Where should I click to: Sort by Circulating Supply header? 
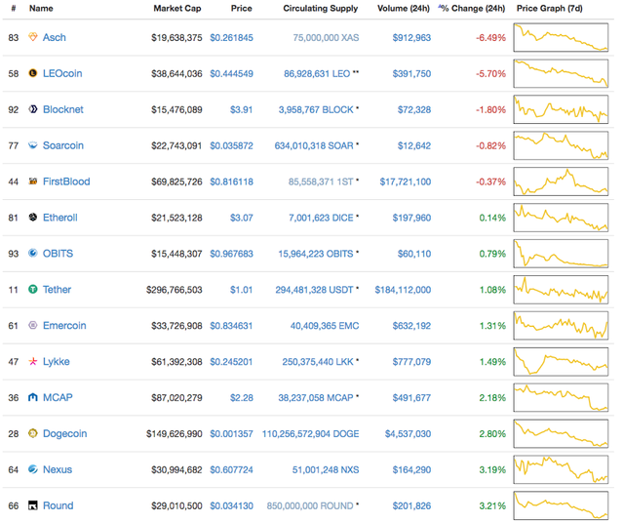click(x=321, y=9)
